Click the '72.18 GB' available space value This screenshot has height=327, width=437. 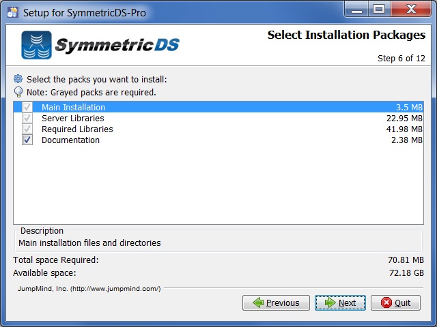click(406, 272)
